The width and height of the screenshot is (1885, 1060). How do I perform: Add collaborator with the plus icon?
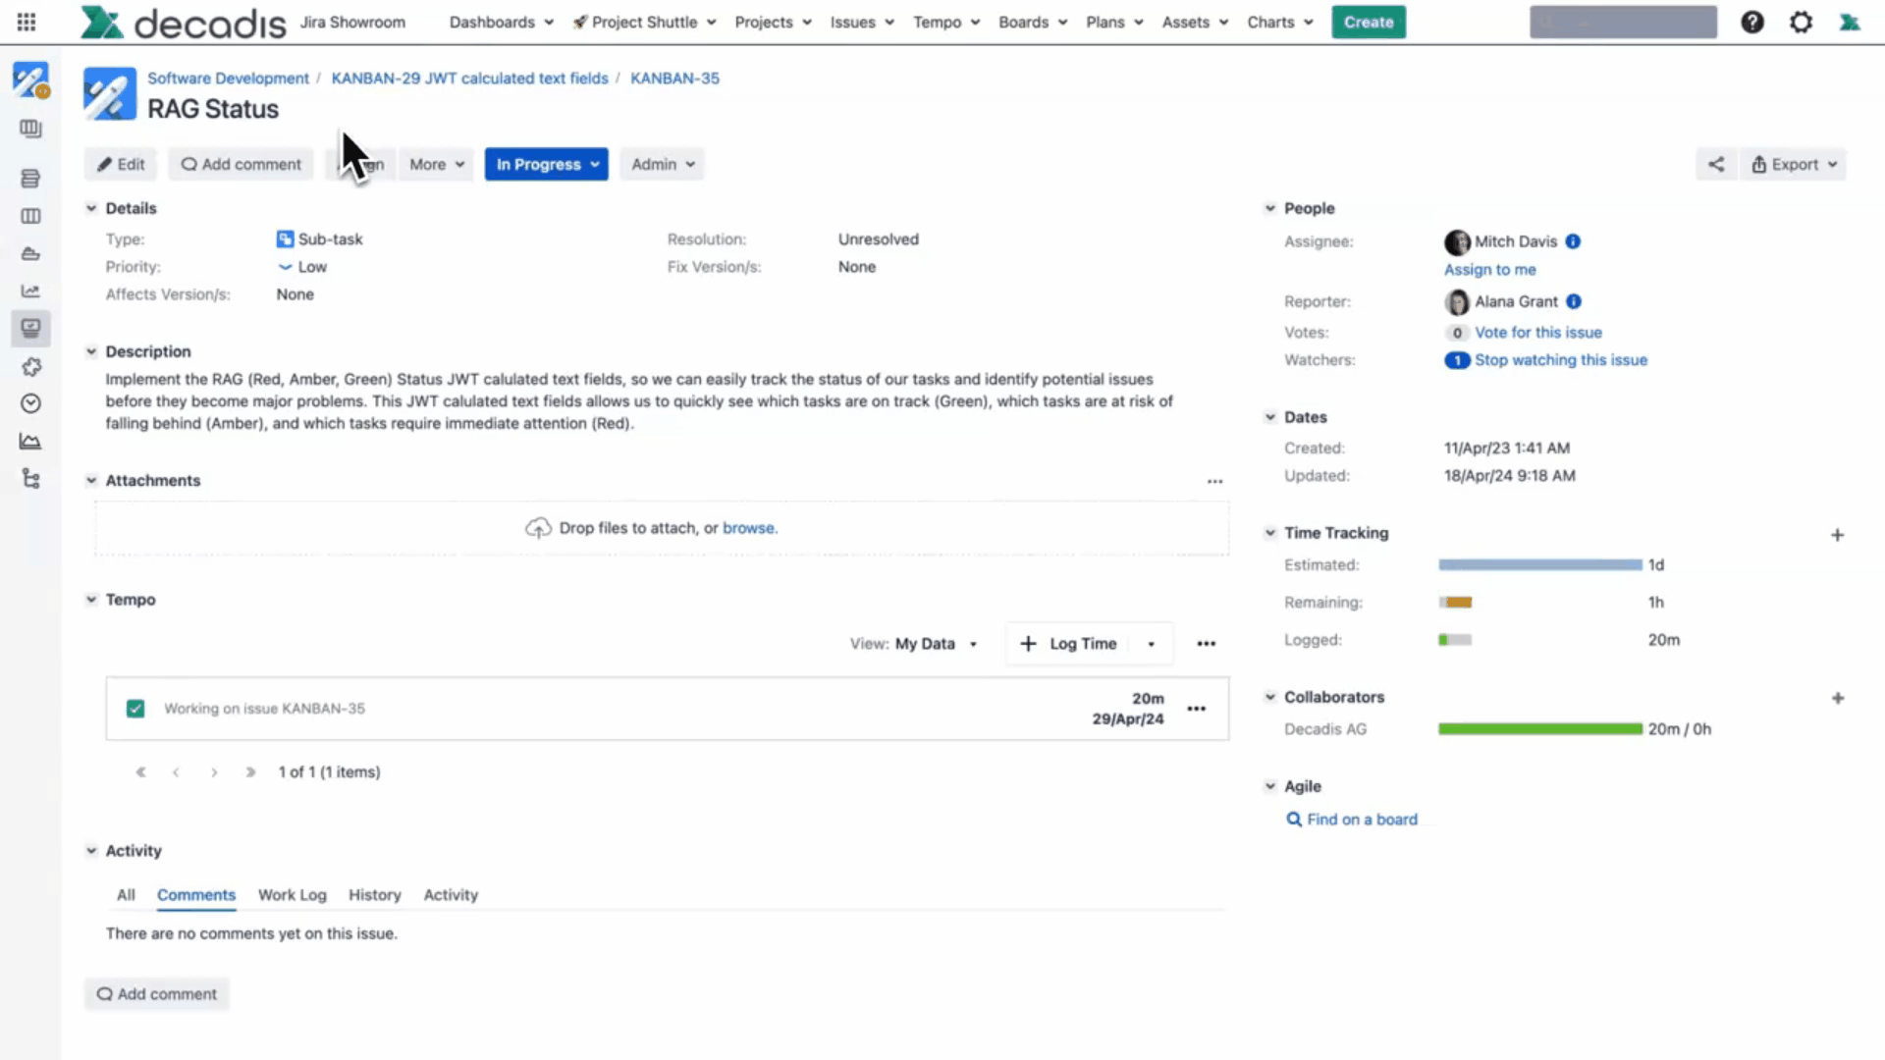pyautogui.click(x=1837, y=698)
